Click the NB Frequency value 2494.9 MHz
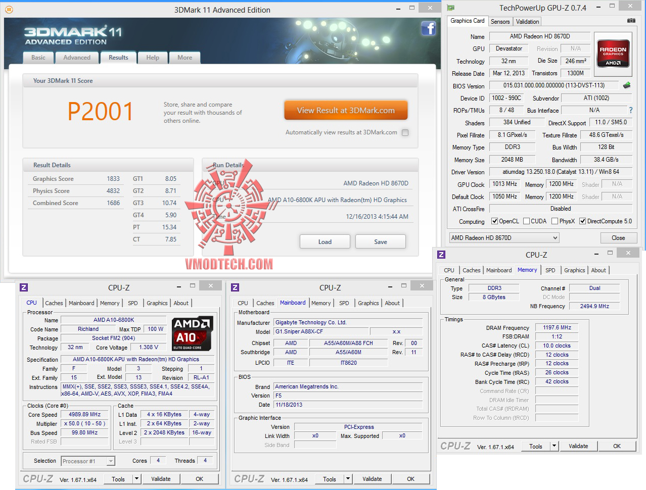Image resolution: width=646 pixels, height=490 pixels. 594,306
